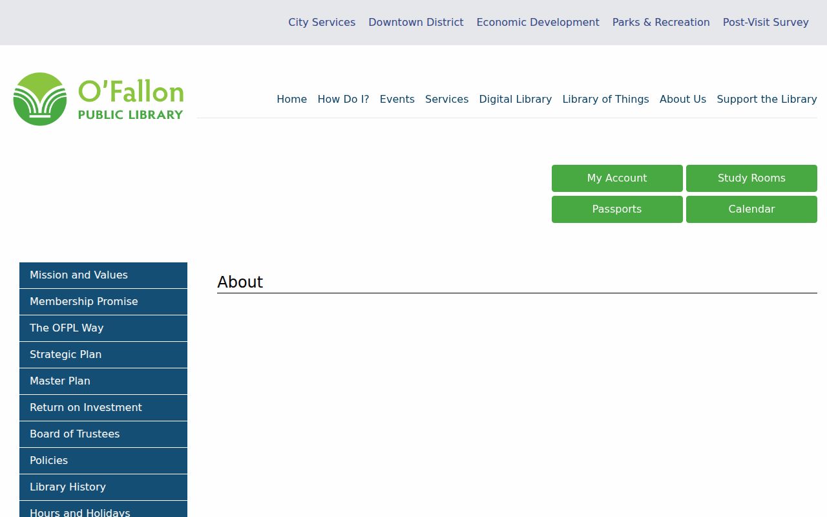Select Return on Investment sidebar item
827x517 pixels.
103,408
